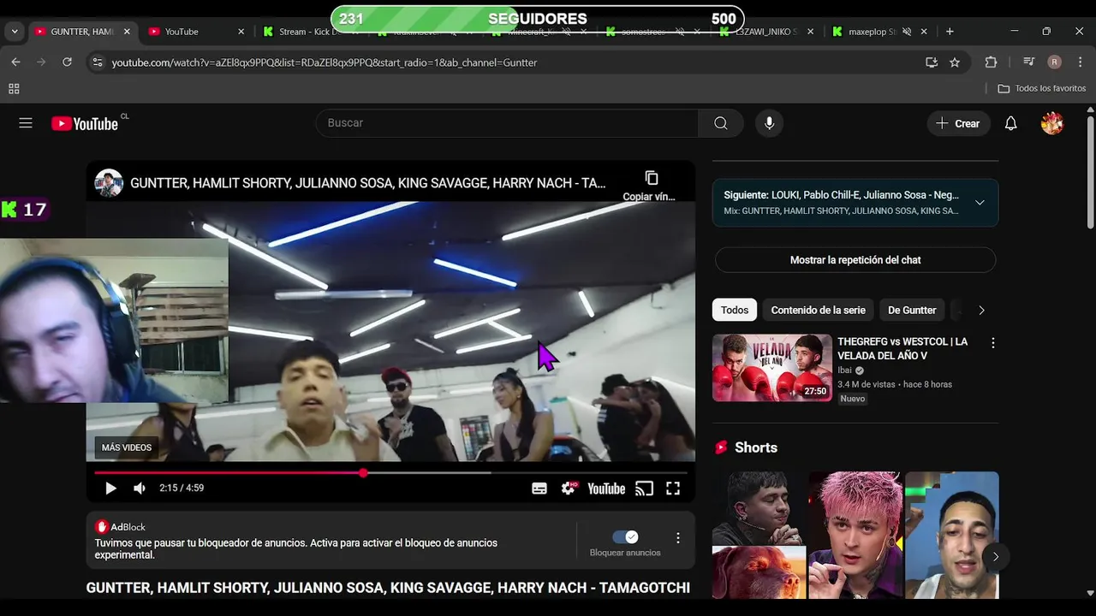Open THEGREFG vs WESTCOL video title

(x=902, y=348)
